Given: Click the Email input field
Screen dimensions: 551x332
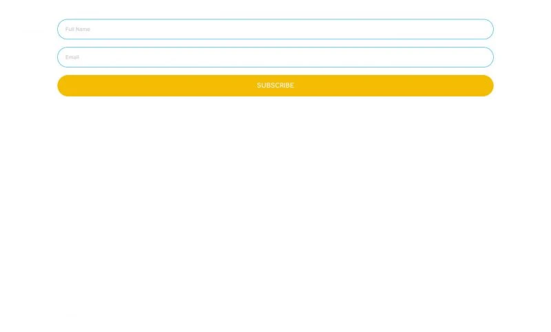Looking at the screenshot, I should click(275, 57).
